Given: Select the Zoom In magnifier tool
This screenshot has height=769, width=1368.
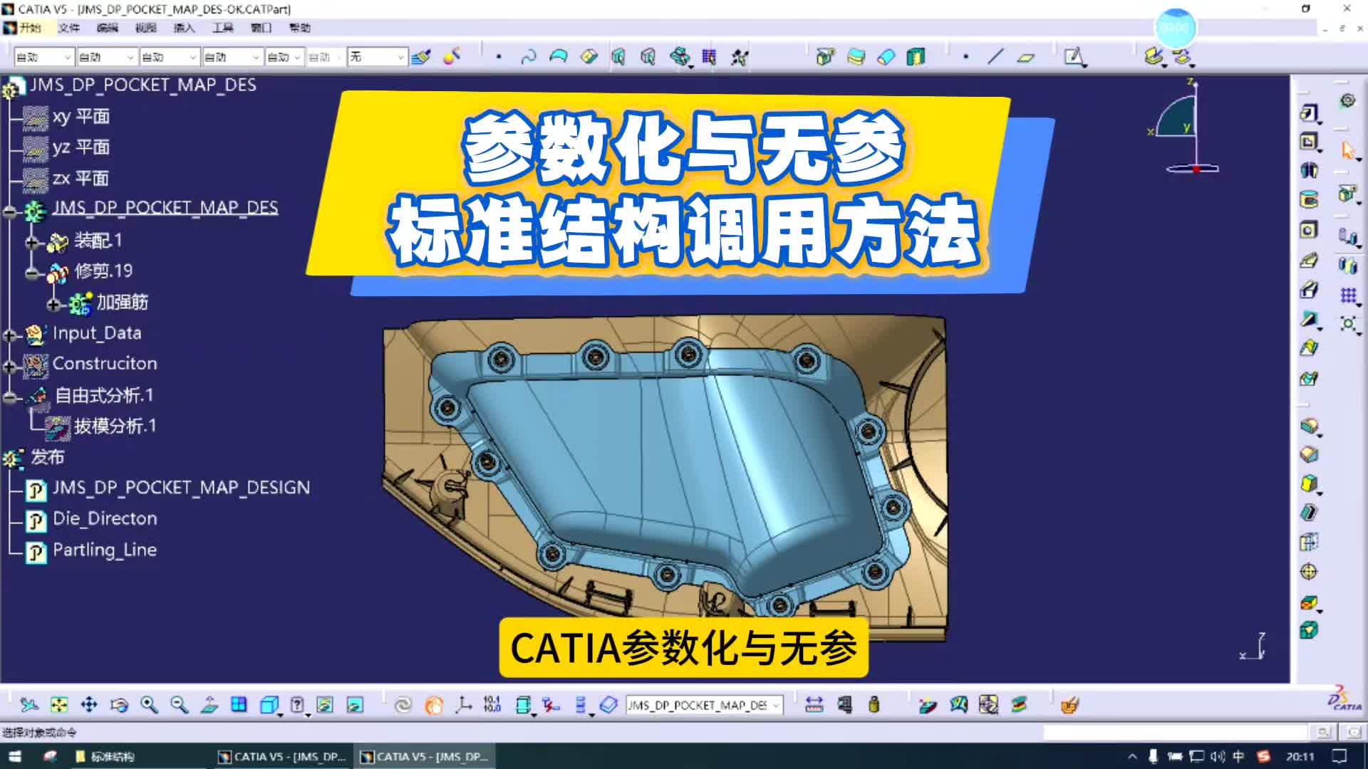Looking at the screenshot, I should [150, 705].
